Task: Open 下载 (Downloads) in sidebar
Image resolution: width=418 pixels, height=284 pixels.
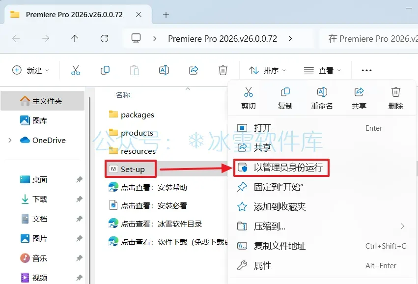Action: click(x=34, y=199)
